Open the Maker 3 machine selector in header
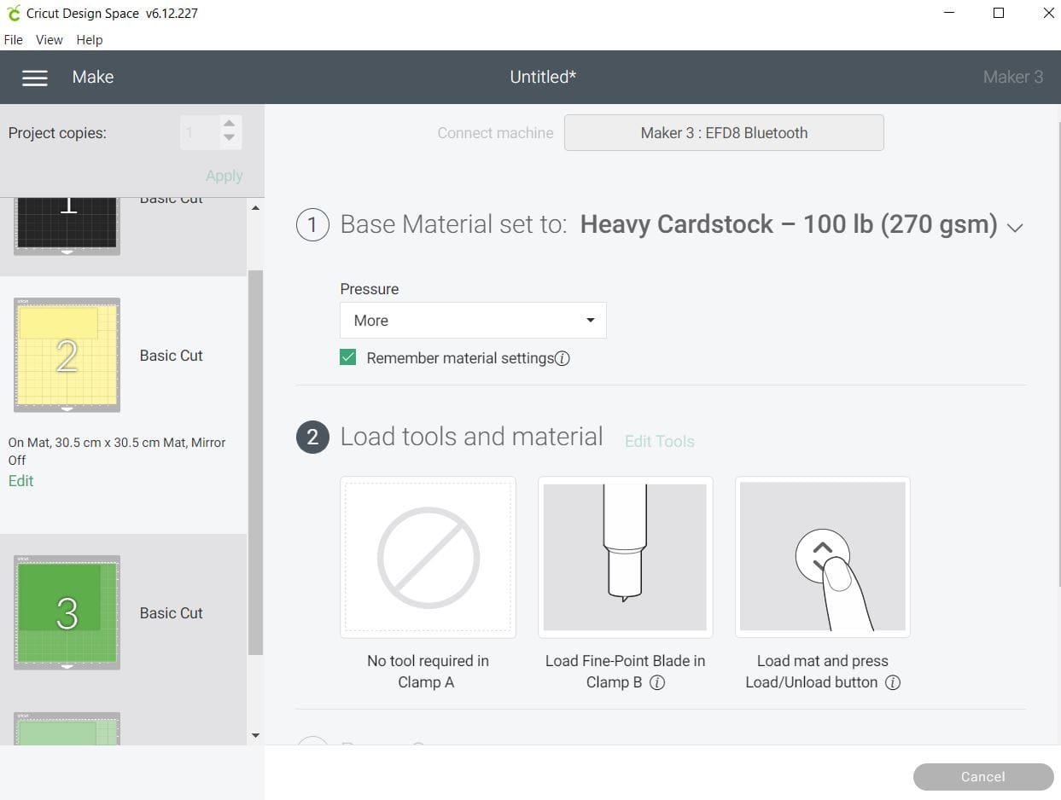 coord(1012,77)
